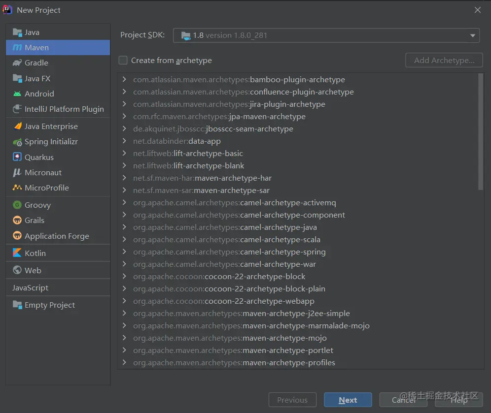The height and width of the screenshot is (413, 491).
Task: Click the Kotlin logo icon
Action: [x=17, y=253]
